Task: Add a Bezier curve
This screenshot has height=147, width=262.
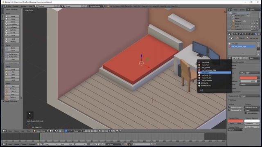Action: (x=12, y=48)
